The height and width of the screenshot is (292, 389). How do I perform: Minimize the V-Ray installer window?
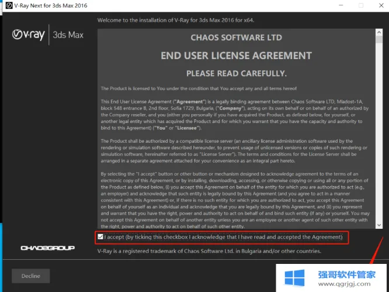341,5
